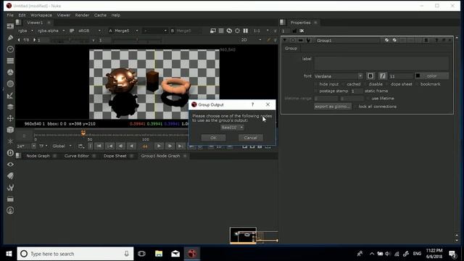Open the Transform nodes move icon
The height and width of the screenshot is (261, 464).
[x=10, y=118]
